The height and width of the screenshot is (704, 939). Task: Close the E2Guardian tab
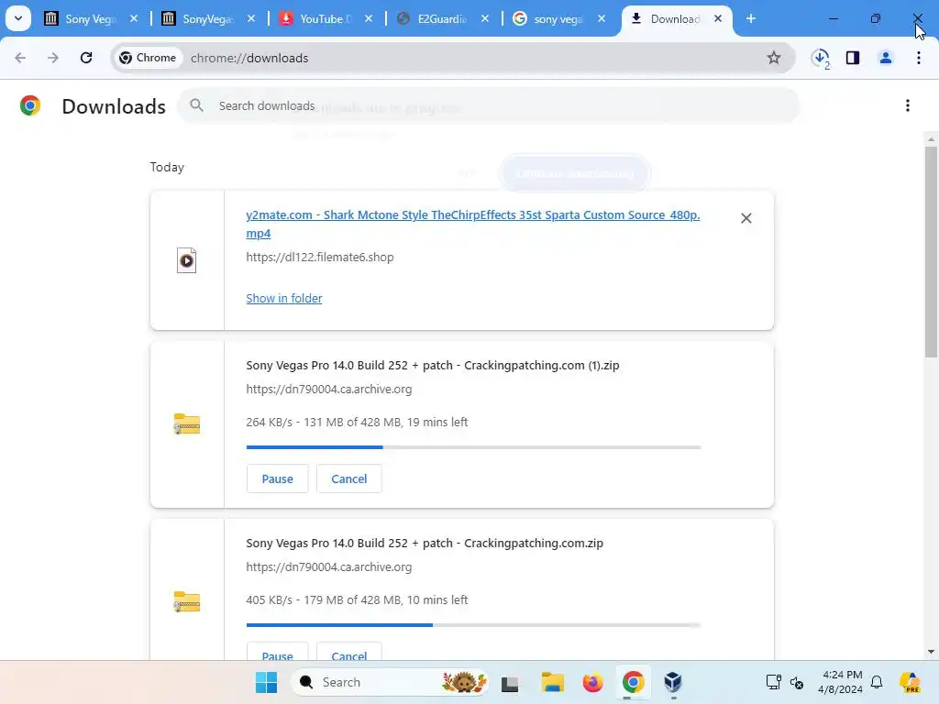(484, 19)
